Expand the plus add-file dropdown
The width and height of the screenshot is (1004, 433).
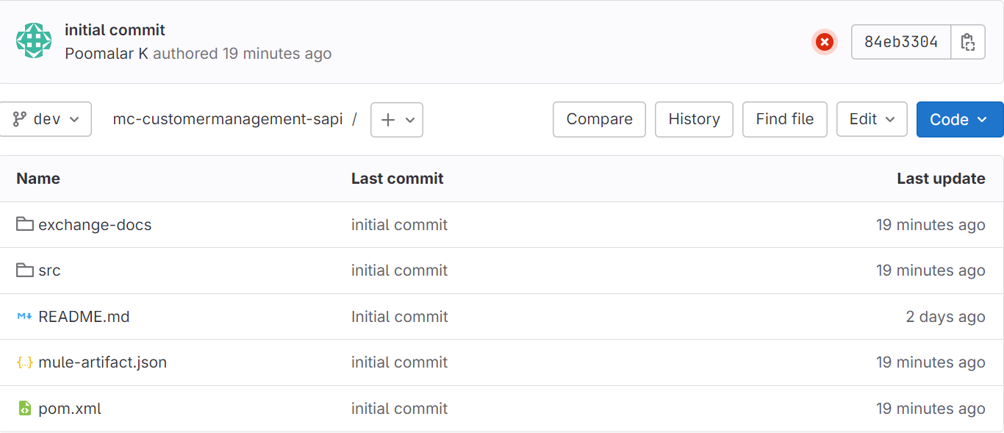pos(397,120)
